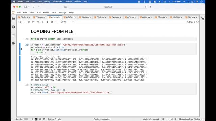The height and width of the screenshot is (121, 216).
Task: Restart kernel and run all cells
Action: click(x=57, y=22)
